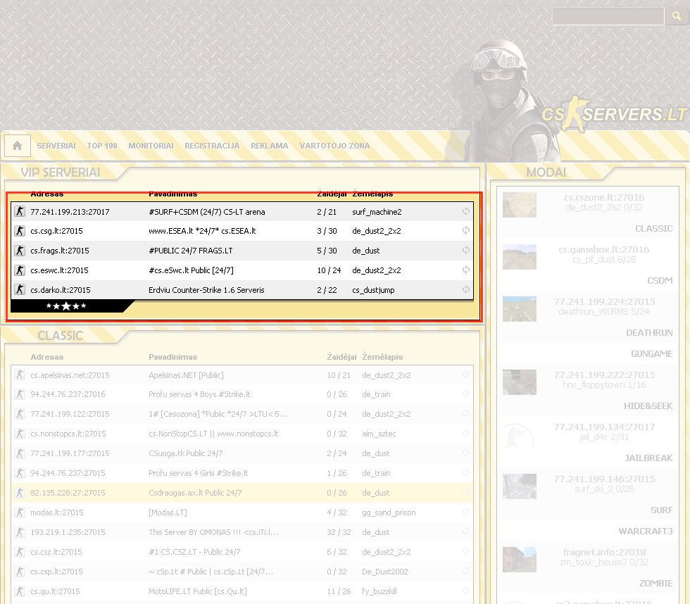Click the search magnifier button
Screen dimensions: 690x604
677,15
